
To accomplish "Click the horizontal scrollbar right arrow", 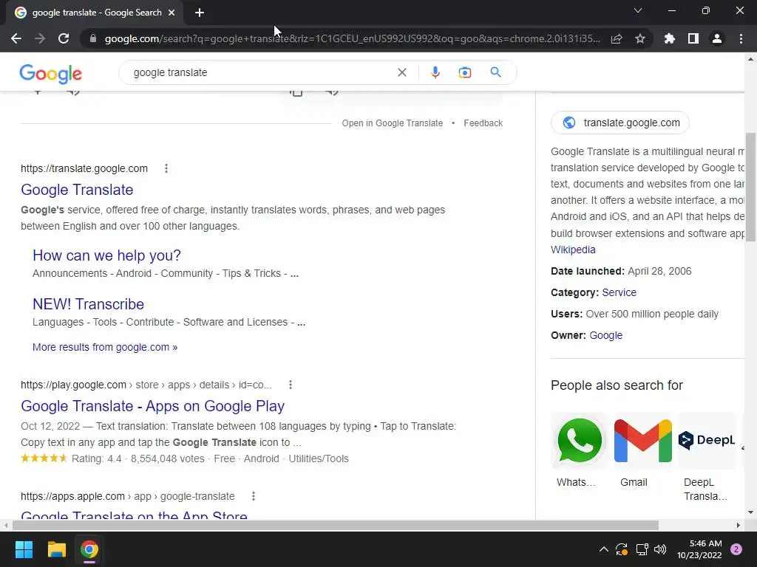I will coord(739,525).
